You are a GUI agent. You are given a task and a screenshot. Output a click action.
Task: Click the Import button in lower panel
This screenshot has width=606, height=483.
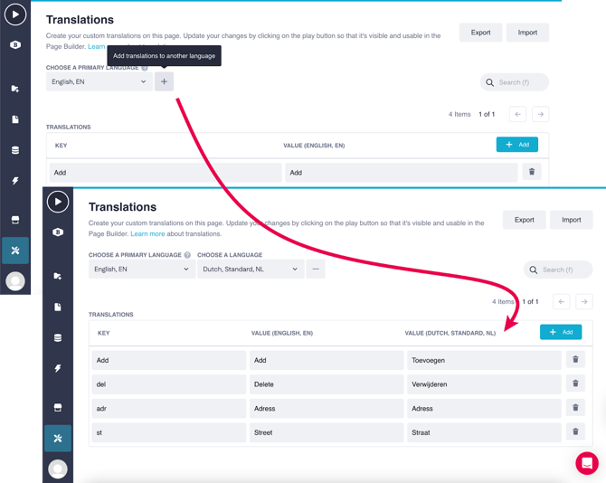[571, 220]
